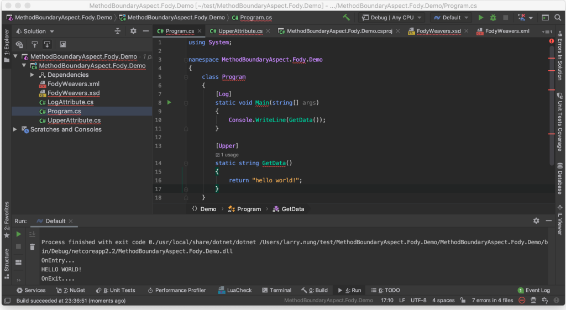
Task: Switch to FodyWeavers.xsd tab
Action: [x=438, y=31]
